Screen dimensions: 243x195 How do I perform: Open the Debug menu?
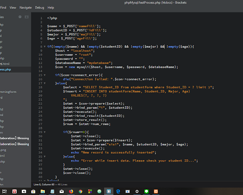click(x=39, y=8)
